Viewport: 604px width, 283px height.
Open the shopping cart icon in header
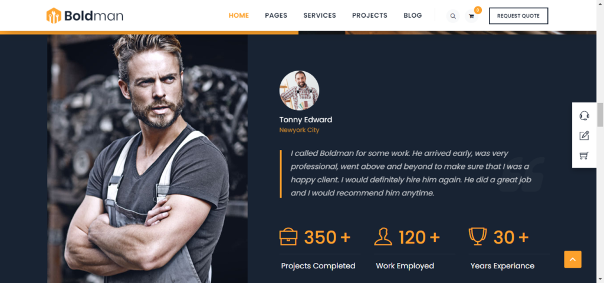point(471,16)
